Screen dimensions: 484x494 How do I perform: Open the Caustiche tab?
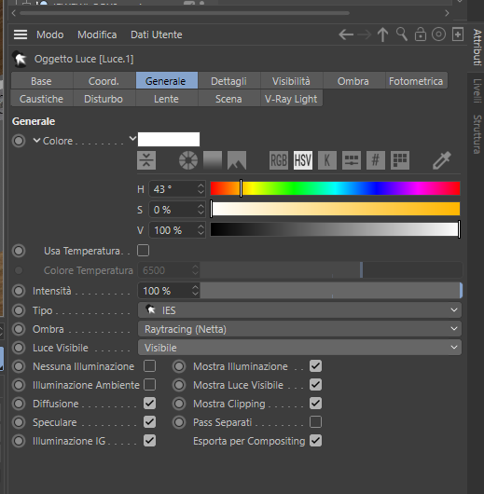(41, 99)
